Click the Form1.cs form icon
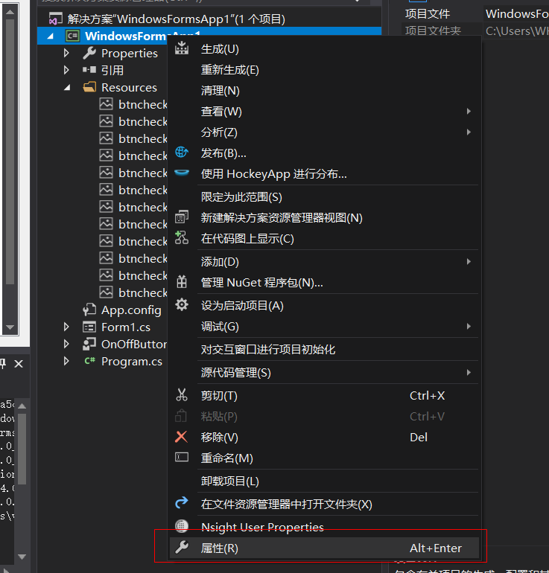The width and height of the screenshot is (549, 573). pyautogui.click(x=89, y=327)
